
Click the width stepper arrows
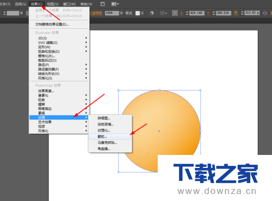pyautogui.click(x=242, y=13)
